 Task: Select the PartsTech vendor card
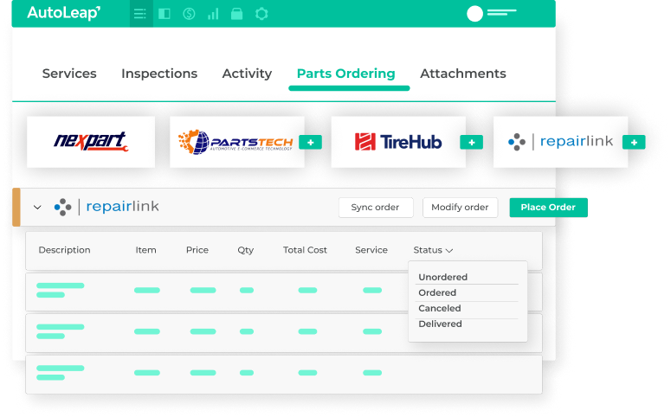coord(236,142)
